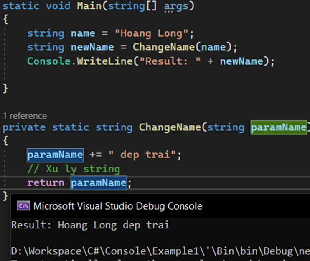Open the "1 reference" CodeLens link
This screenshot has height=261, width=310.
[25, 116]
